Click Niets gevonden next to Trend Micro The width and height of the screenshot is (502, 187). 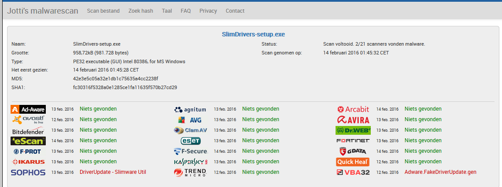[261, 172]
